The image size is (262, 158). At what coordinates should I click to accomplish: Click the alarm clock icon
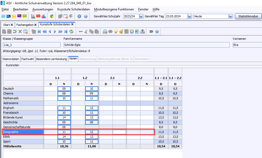pyautogui.click(x=132, y=31)
